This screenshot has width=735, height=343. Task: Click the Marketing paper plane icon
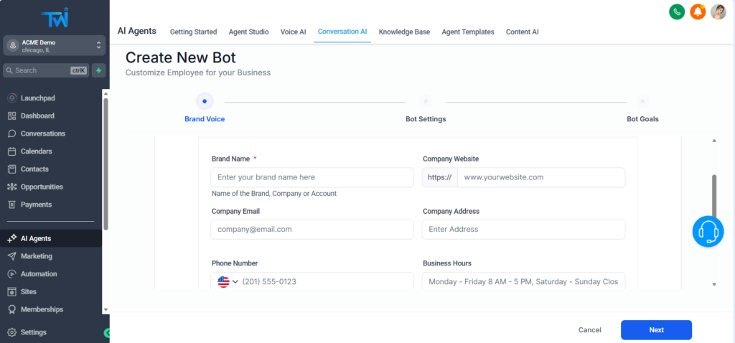point(12,256)
